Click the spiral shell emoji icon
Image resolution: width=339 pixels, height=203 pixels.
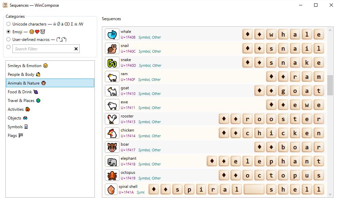(111, 189)
